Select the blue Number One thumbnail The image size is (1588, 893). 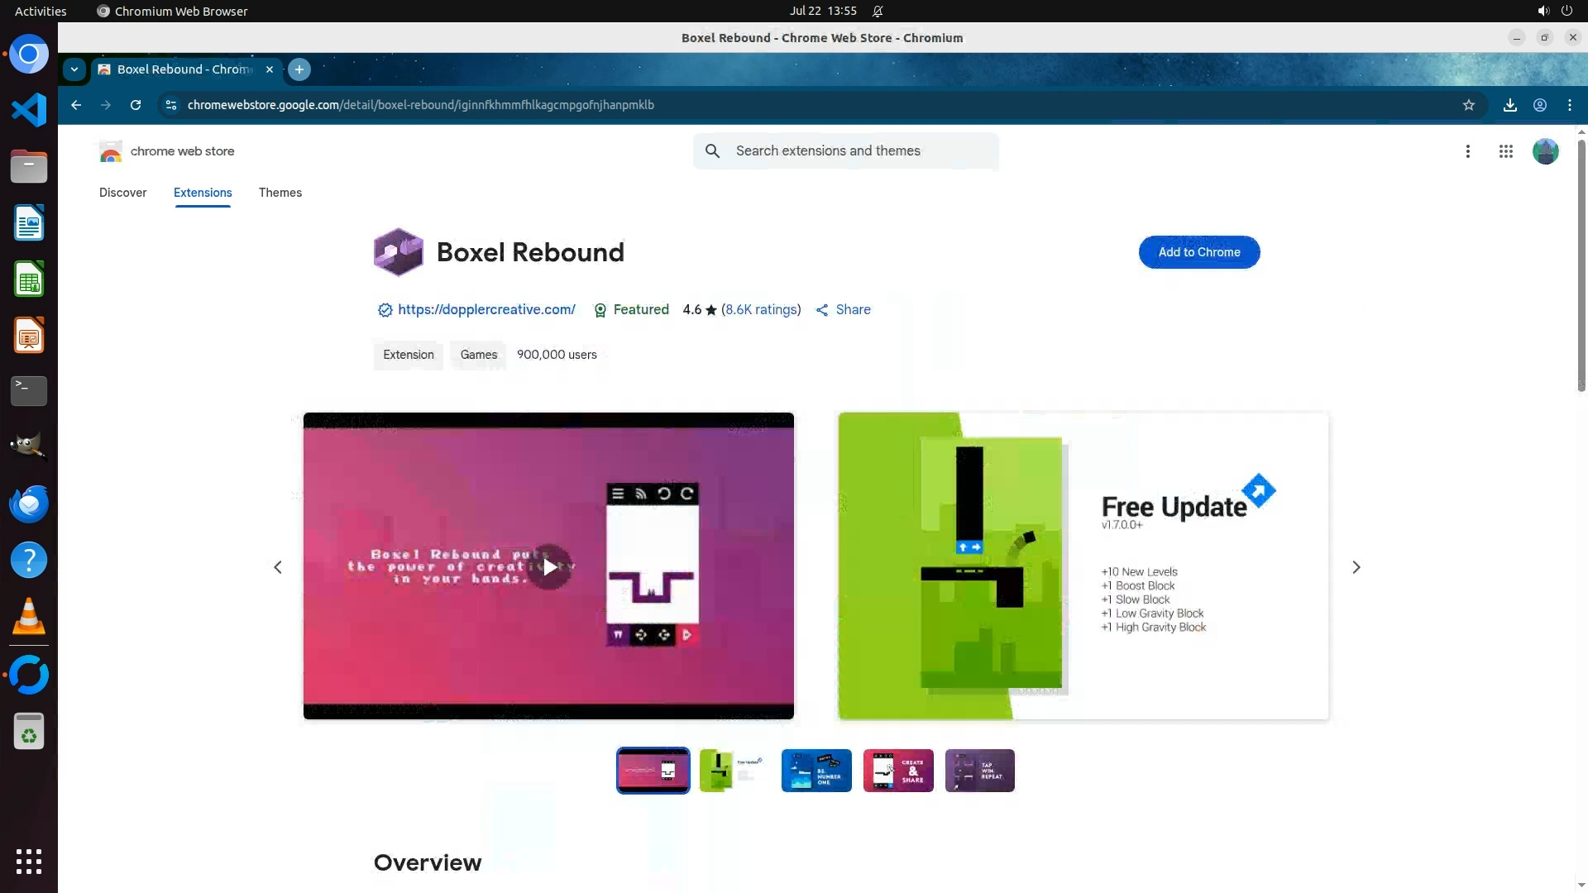click(x=816, y=771)
